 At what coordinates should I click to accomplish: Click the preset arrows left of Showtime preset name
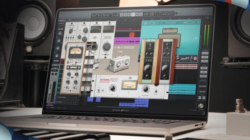click(x=161, y=23)
